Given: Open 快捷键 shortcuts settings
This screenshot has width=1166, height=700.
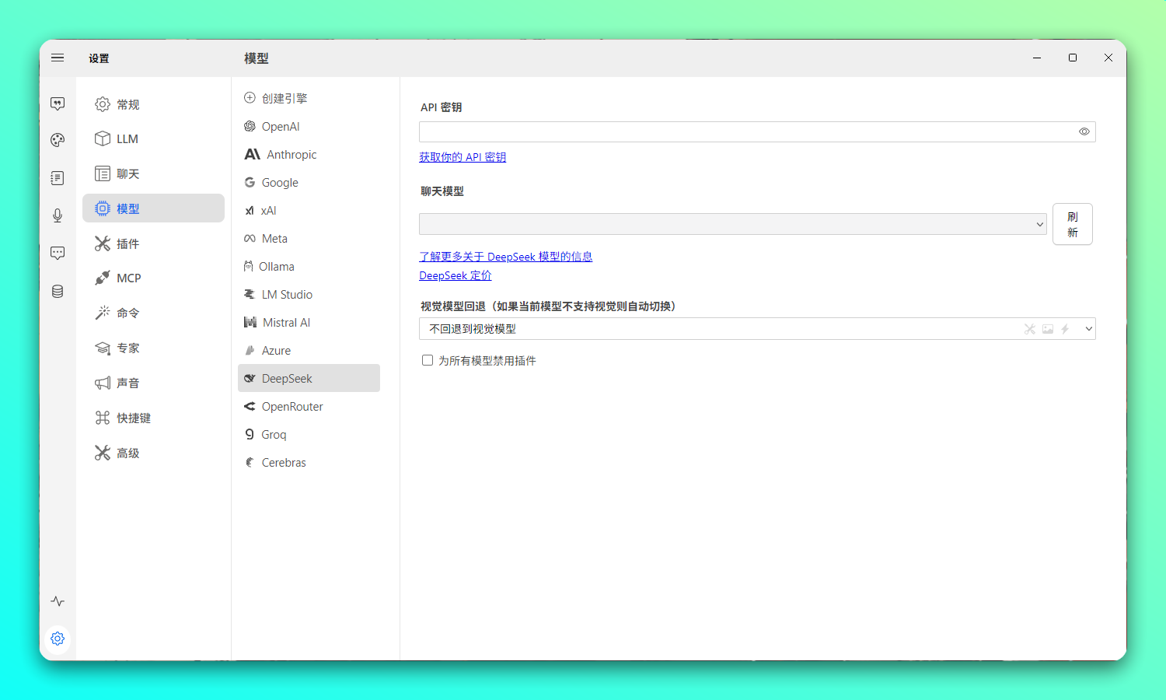Looking at the screenshot, I should (x=153, y=418).
